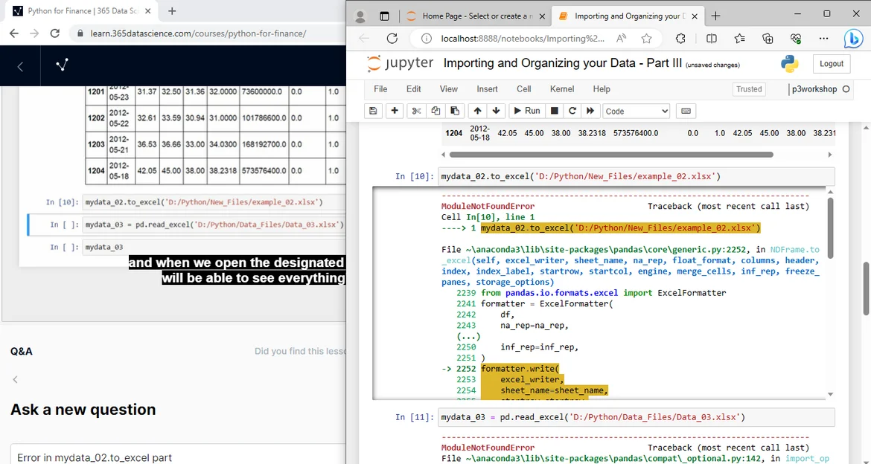This screenshot has width=871, height=464.
Task: Save the notebook with the floppy disk icon
Action: tap(373, 111)
